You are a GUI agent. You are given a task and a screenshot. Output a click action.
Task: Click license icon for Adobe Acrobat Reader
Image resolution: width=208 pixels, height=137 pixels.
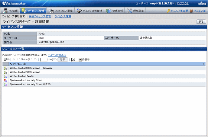pyautogui.click(x=6, y=76)
